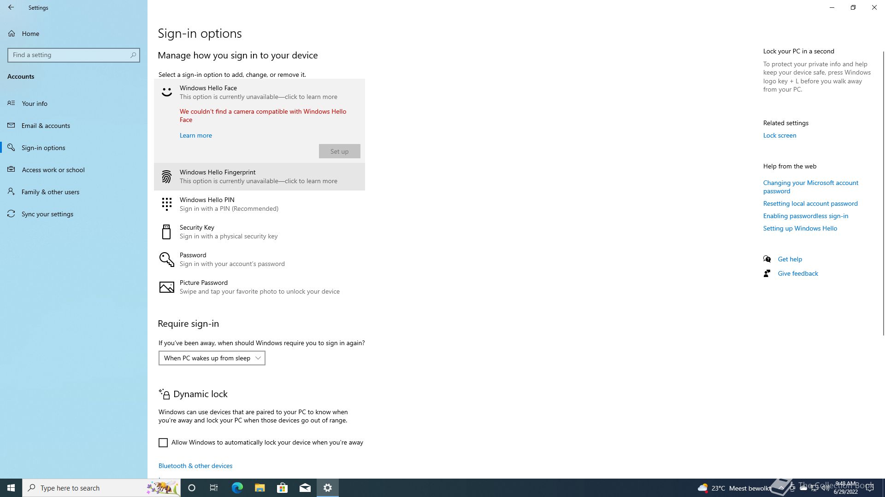Show hidden system tray icons

781,488
